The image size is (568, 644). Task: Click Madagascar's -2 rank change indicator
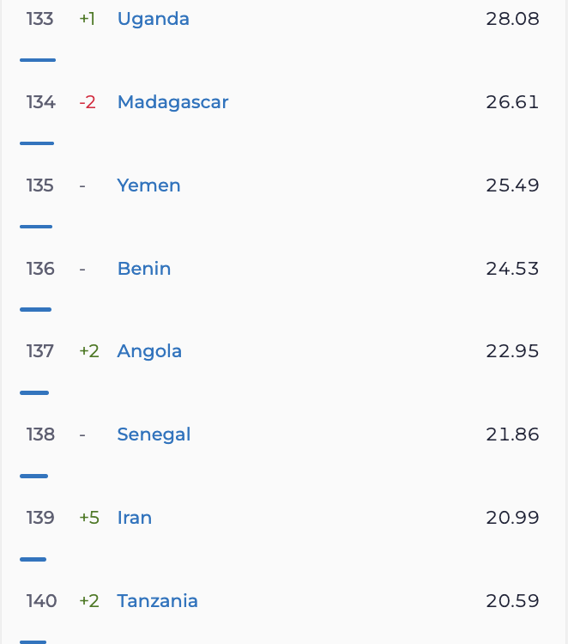[x=88, y=102]
